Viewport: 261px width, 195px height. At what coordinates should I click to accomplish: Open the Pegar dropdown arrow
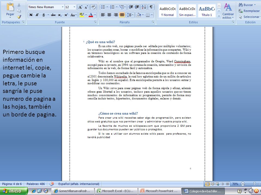tap(10, 17)
